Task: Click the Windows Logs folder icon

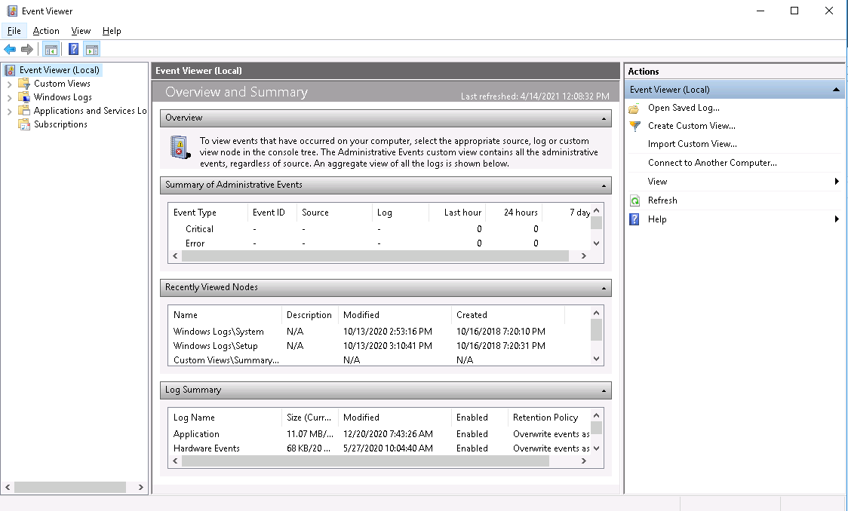Action: (x=24, y=97)
